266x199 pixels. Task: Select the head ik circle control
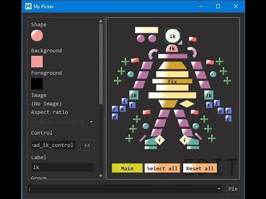172,36
